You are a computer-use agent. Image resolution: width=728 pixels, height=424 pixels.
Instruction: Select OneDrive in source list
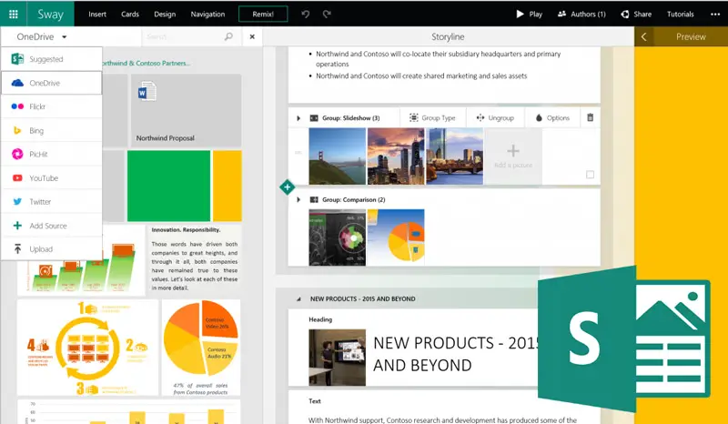coord(52,83)
